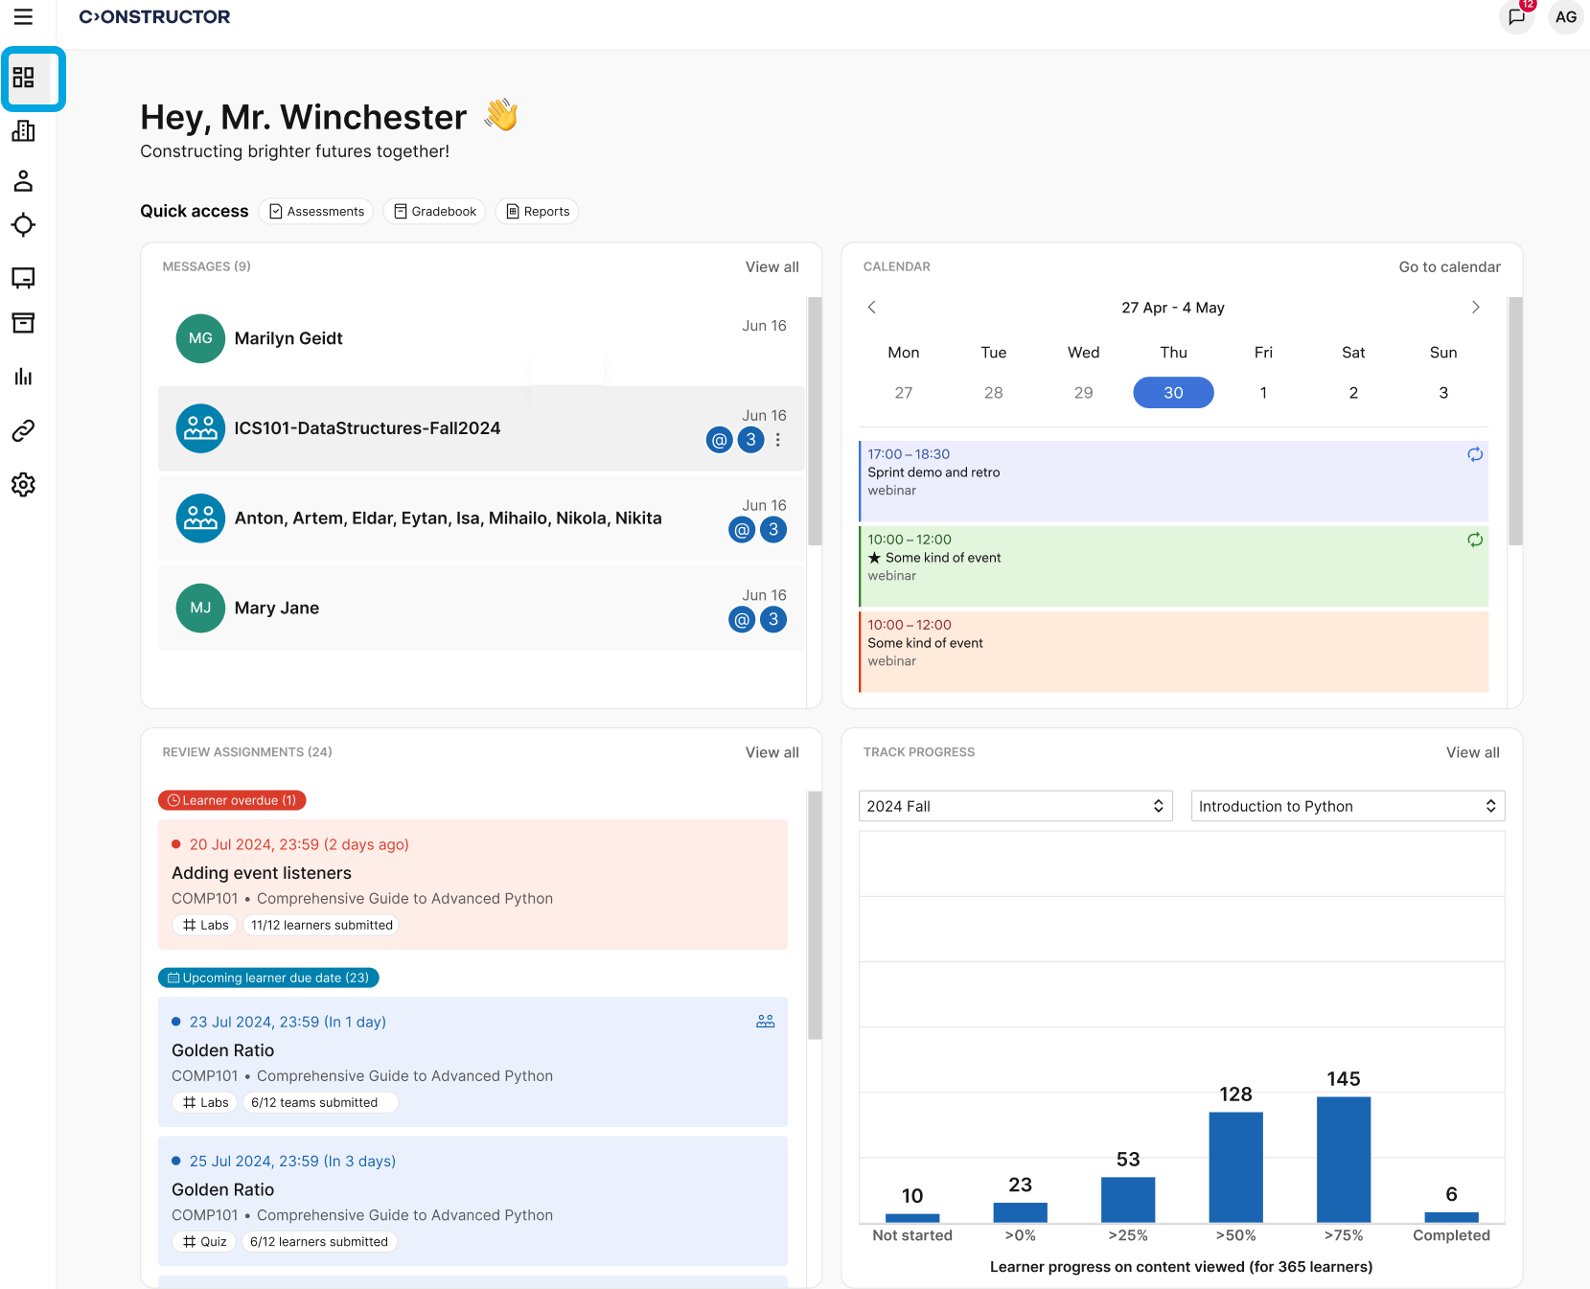Screen dimensions: 1590x1289
Task: Click the analytics bar chart sidebar icon
Action: pos(24,377)
